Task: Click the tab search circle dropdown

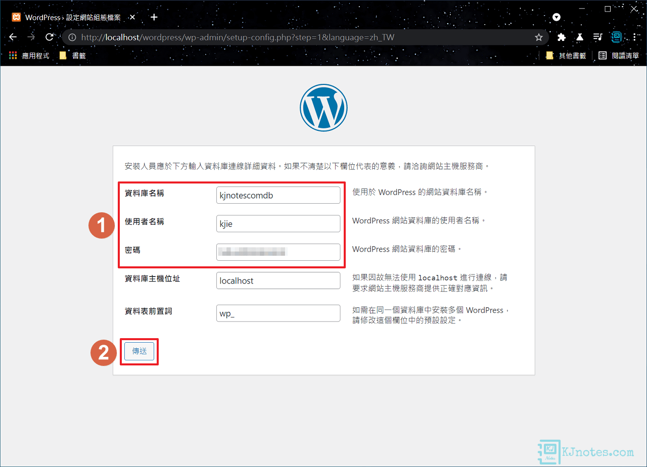Action: (557, 17)
